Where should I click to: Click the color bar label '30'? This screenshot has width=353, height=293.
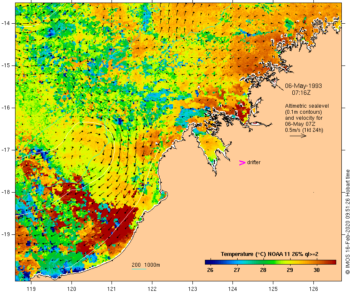pos(316,270)
